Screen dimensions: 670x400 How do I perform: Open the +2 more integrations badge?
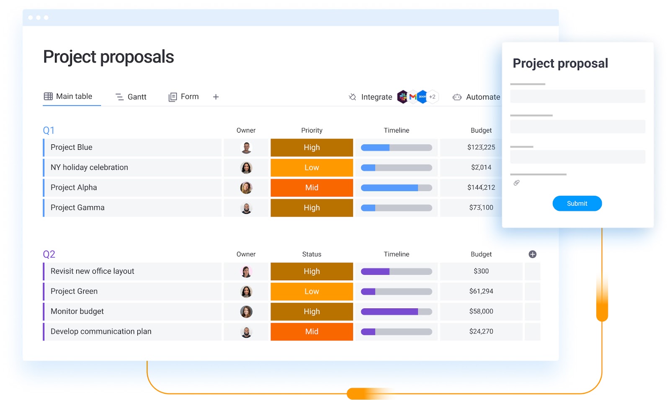(x=433, y=97)
